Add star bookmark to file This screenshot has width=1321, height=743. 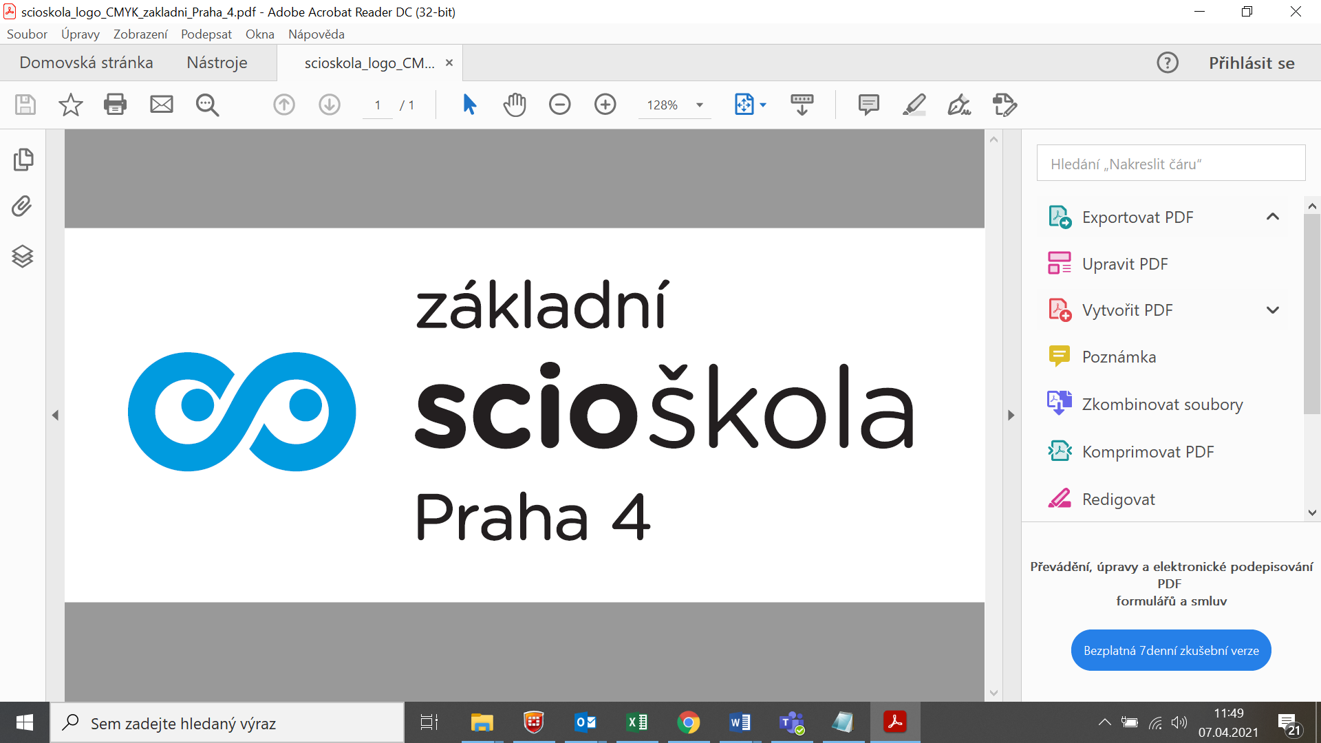[x=70, y=105]
